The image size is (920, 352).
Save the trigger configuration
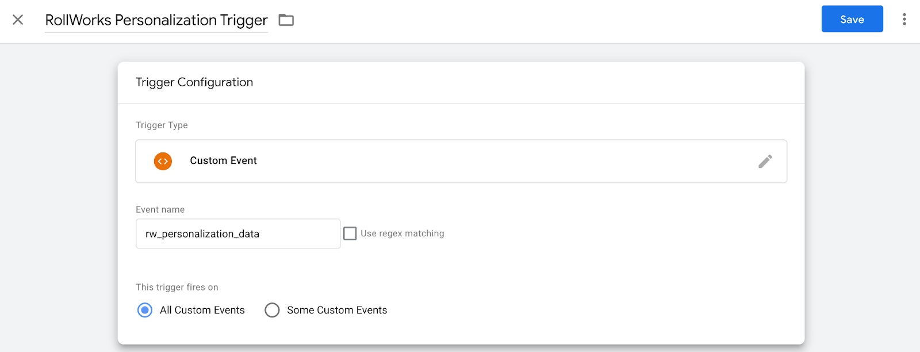(852, 20)
